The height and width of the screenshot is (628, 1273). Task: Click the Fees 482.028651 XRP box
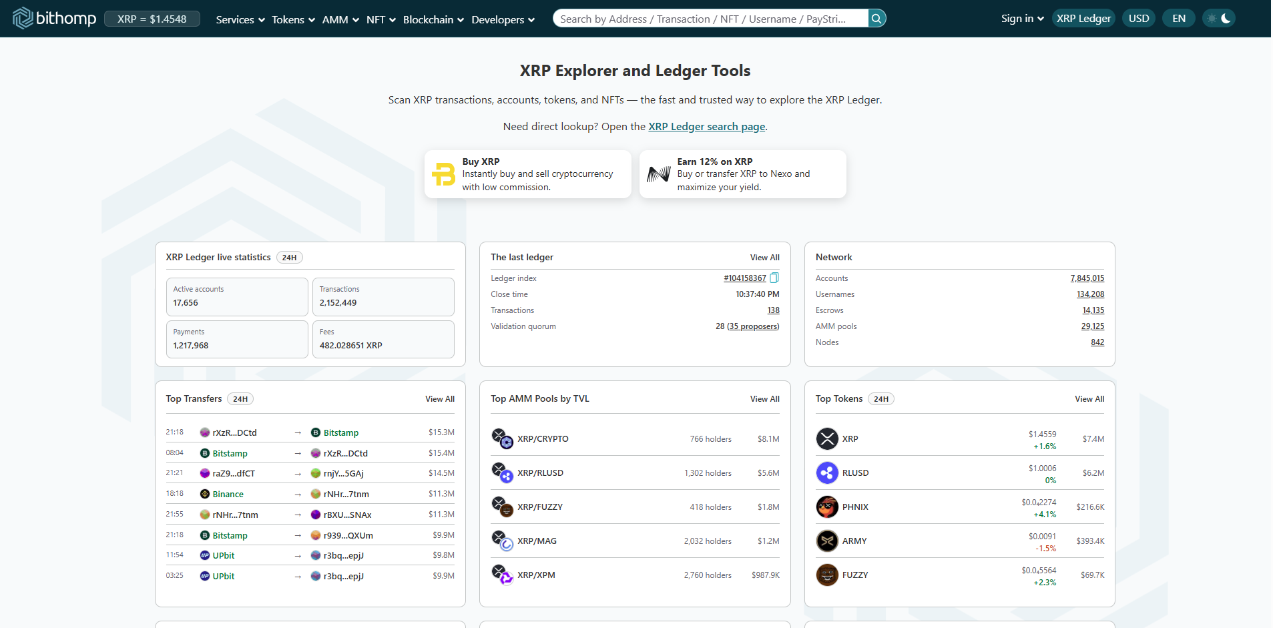click(x=383, y=340)
